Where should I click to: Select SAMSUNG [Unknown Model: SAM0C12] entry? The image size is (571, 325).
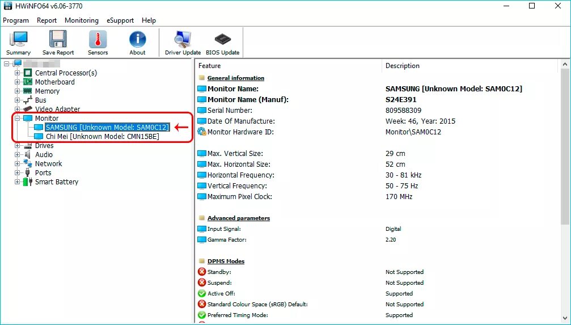point(107,127)
